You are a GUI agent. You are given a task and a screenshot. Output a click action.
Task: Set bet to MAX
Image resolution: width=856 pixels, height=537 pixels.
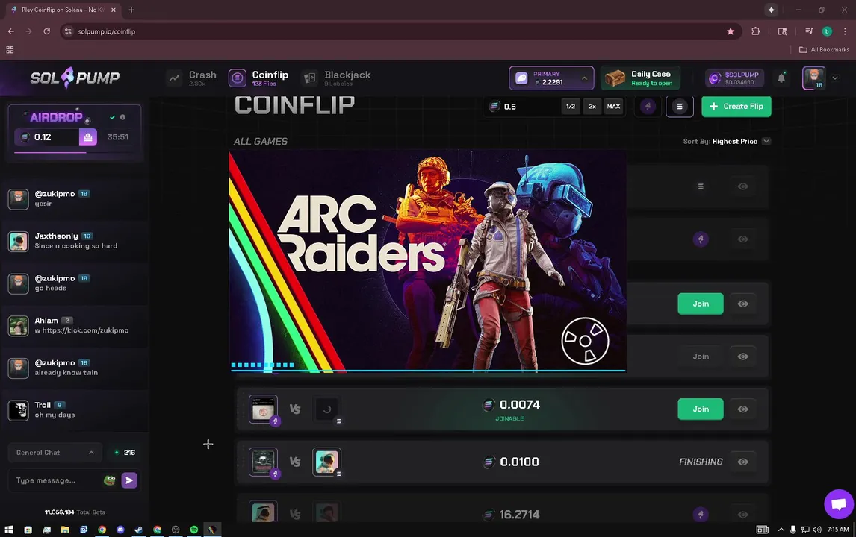click(x=613, y=107)
